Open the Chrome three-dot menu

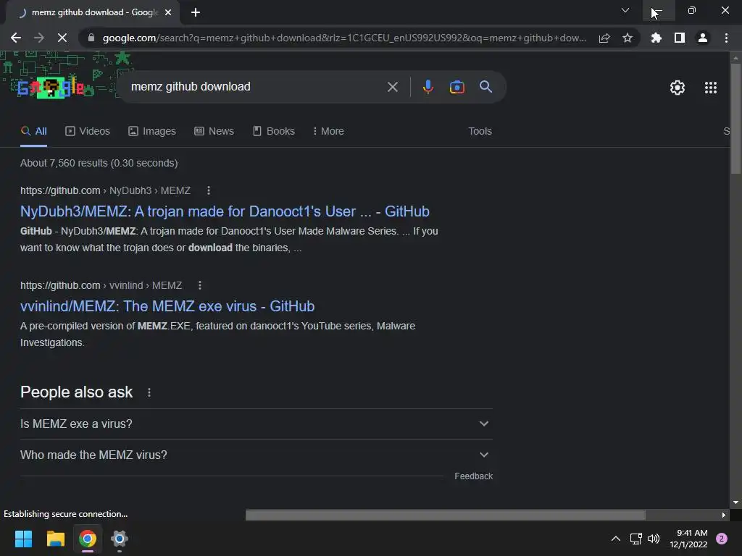pos(726,38)
